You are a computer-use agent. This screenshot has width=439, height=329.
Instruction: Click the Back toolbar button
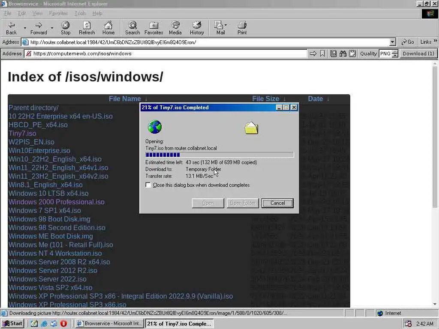point(11,28)
